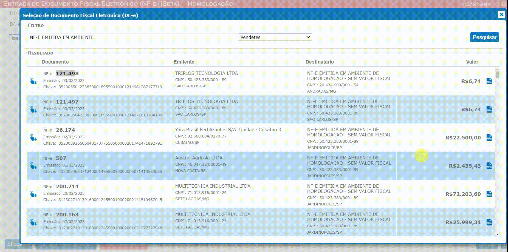
Task: Select NF-e number 26.174
Action: (x=65, y=130)
